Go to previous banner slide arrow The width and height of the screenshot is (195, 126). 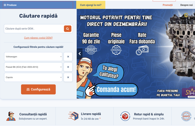pyautogui.click(x=80, y=54)
